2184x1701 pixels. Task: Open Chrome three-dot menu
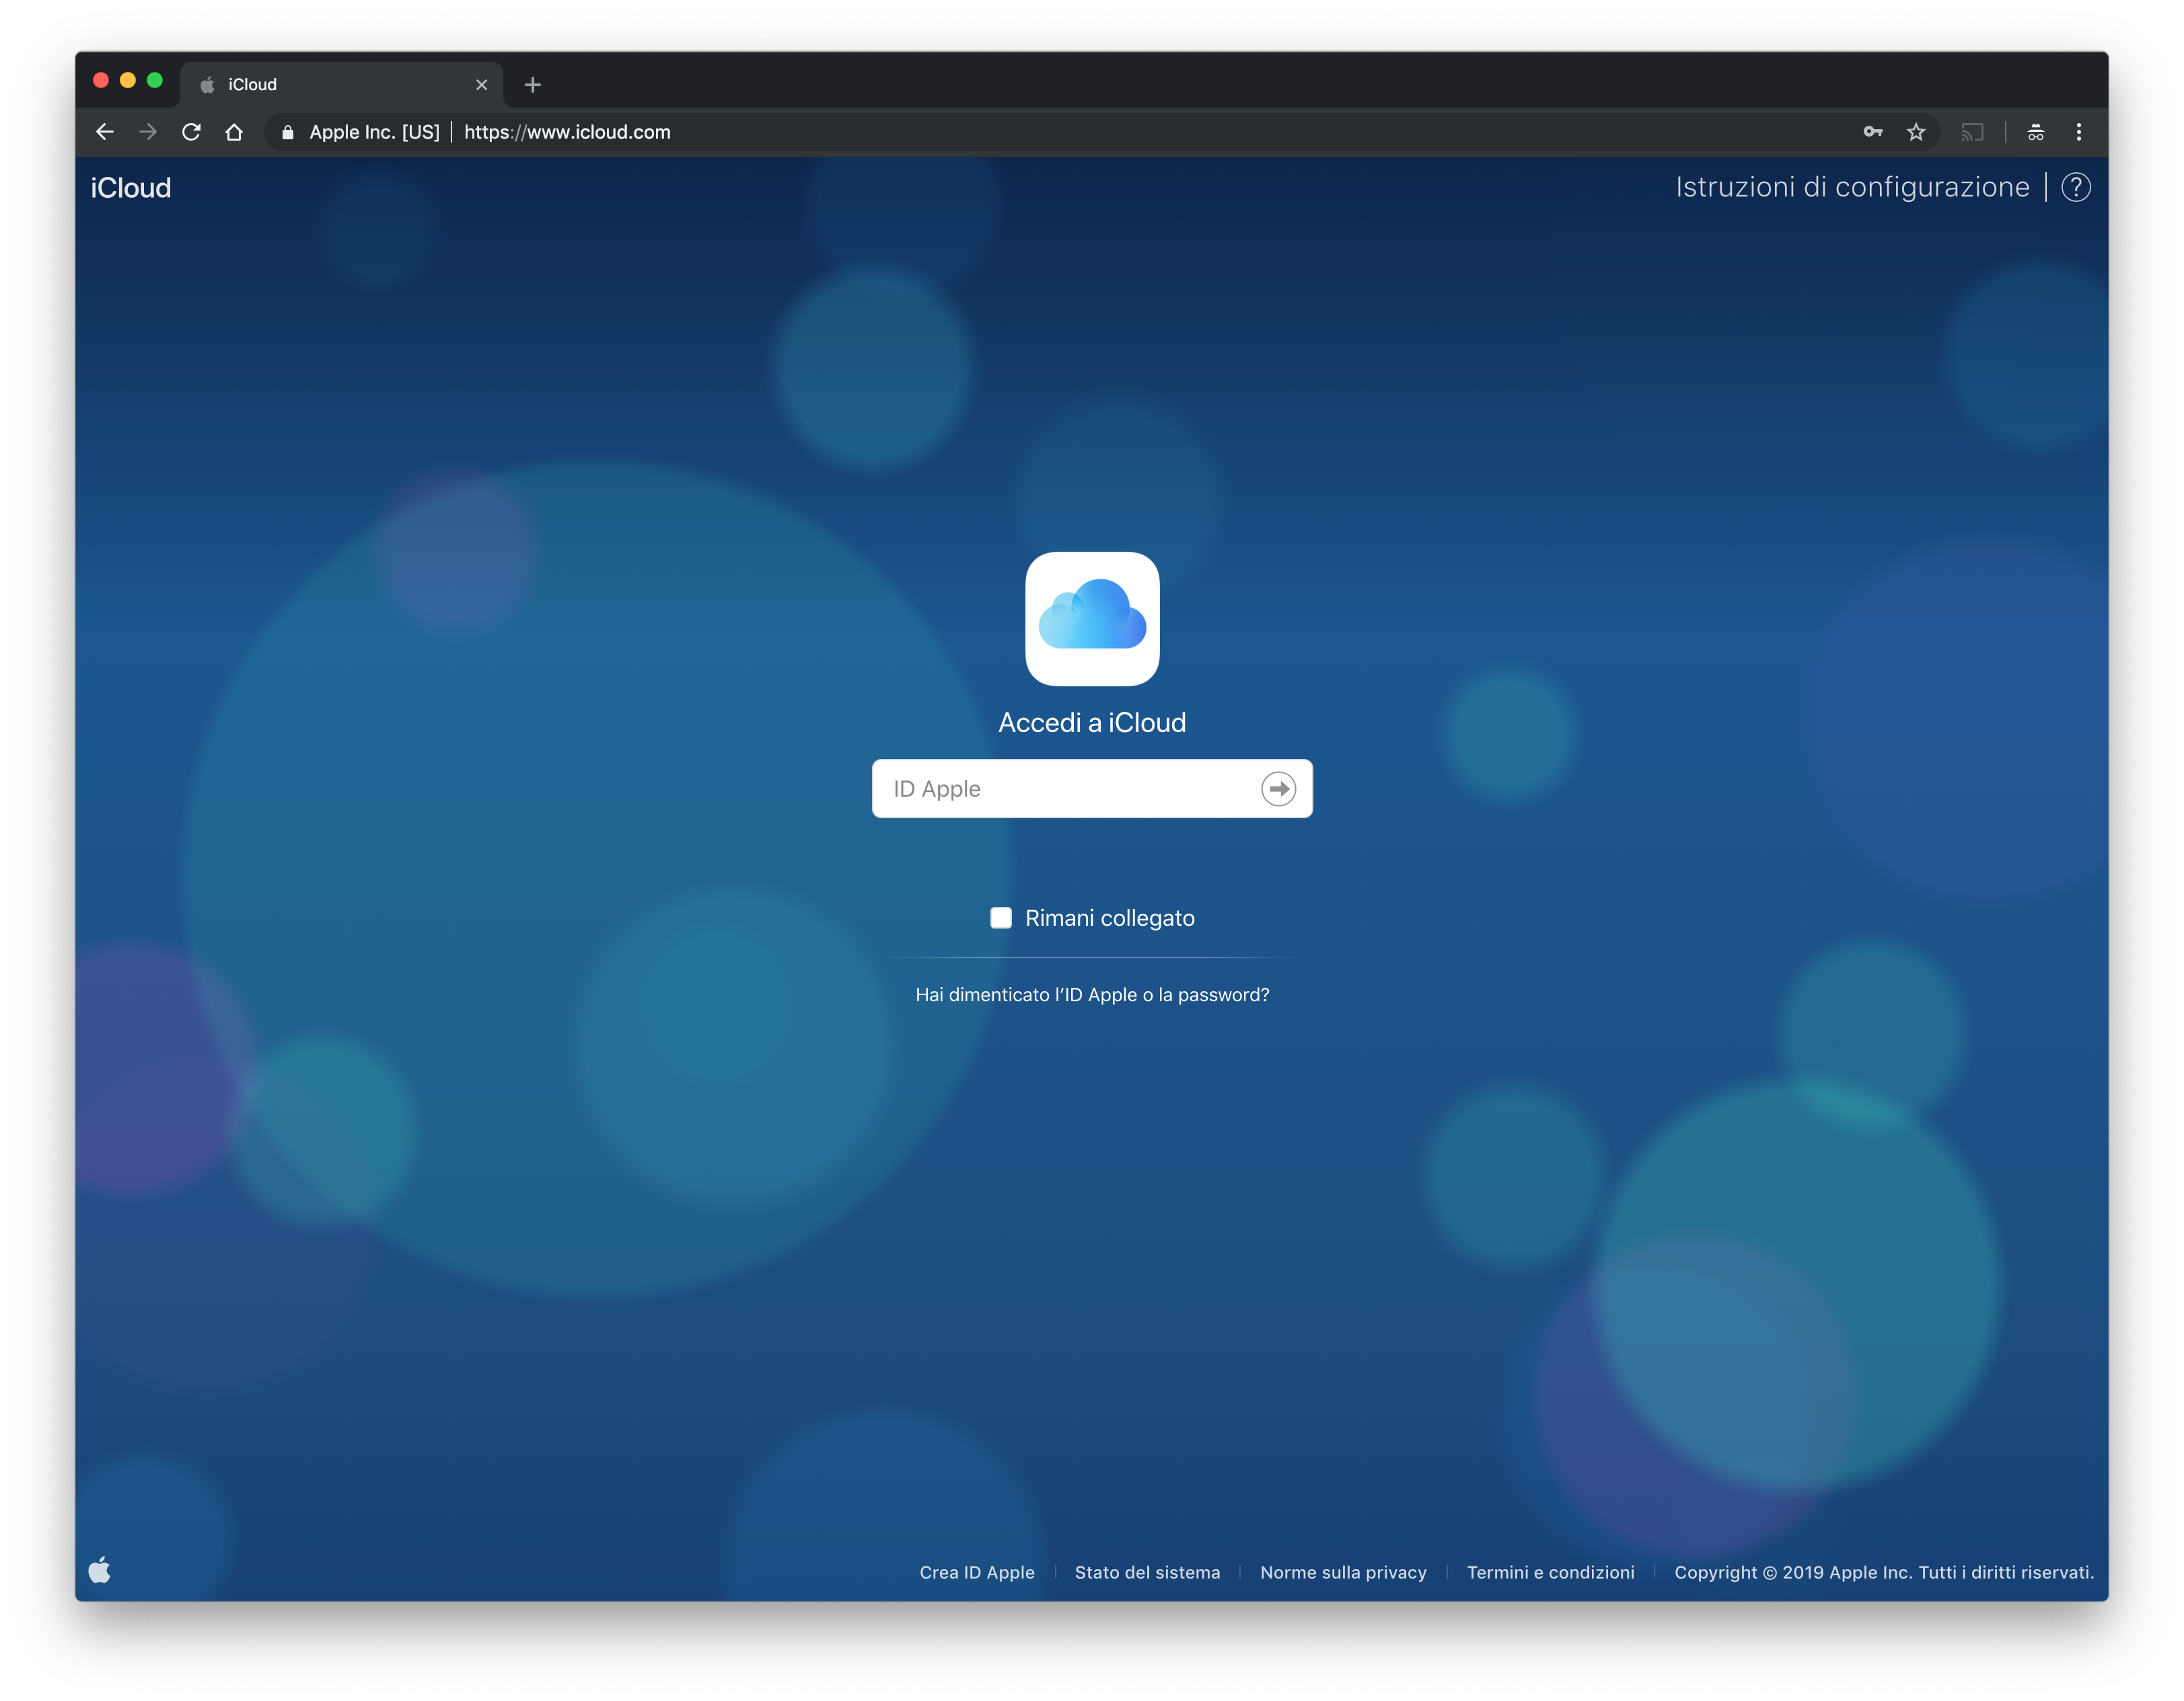tap(2079, 132)
